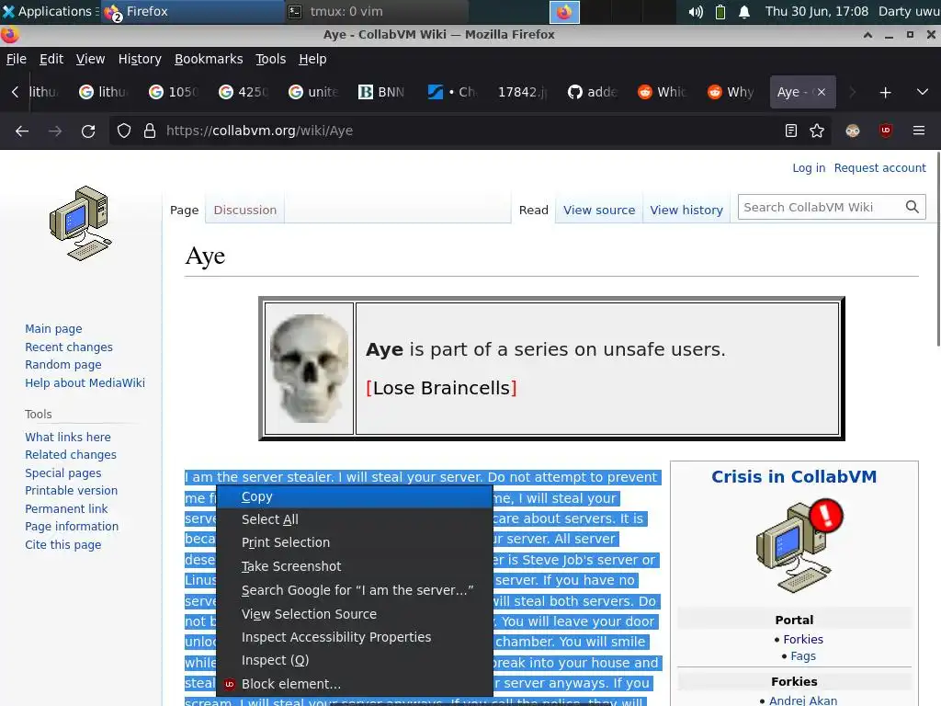Open the View source tab

tap(599, 211)
